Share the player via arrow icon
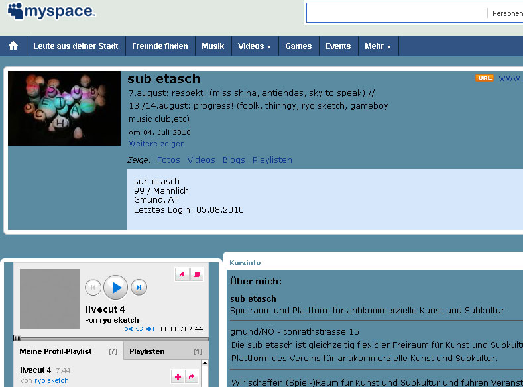Screen dimensions: 523x387 pyautogui.click(x=182, y=274)
